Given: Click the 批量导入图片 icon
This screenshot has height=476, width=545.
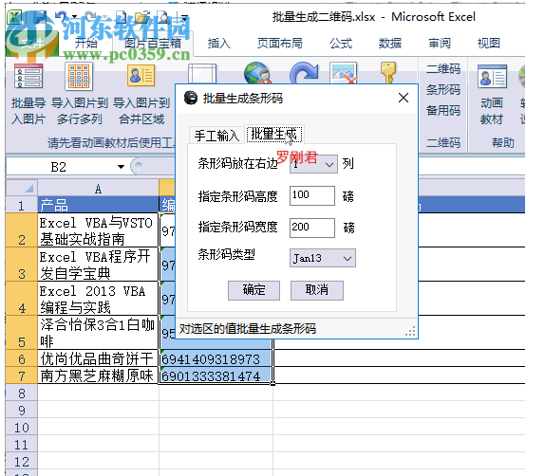Looking at the screenshot, I should [x=28, y=76].
